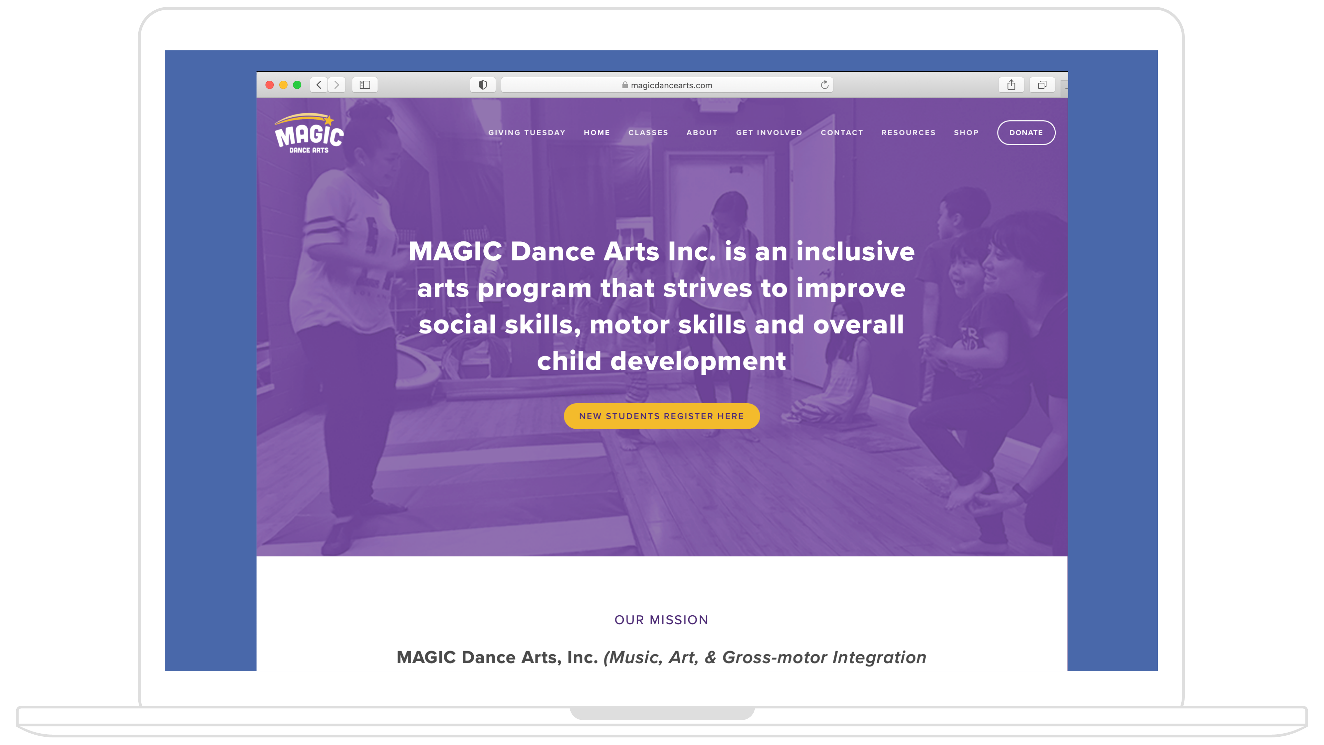
Task: Click the Donate button
Action: pos(1026,133)
